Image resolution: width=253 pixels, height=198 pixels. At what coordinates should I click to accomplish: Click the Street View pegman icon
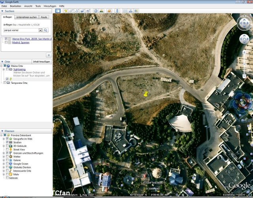coord(11,150)
